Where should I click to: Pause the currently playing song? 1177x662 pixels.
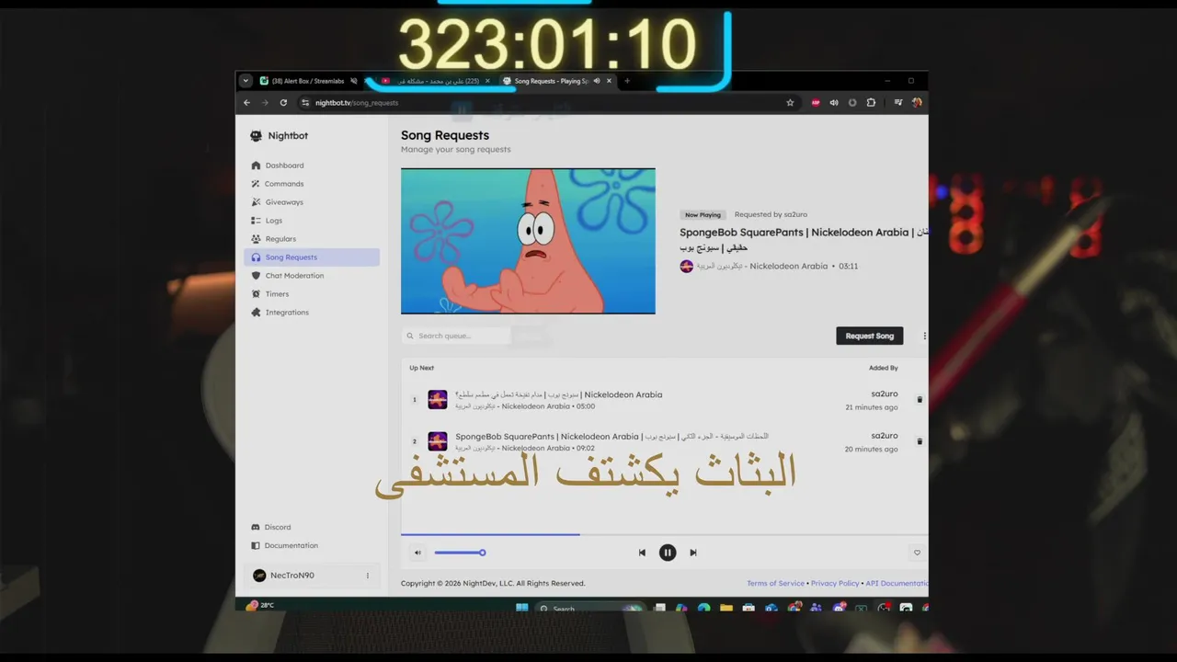point(668,553)
